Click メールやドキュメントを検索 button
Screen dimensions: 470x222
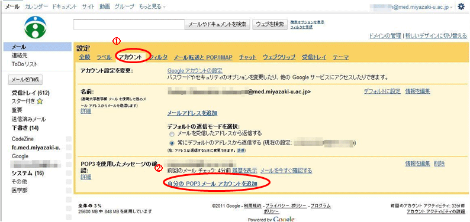point(217,24)
